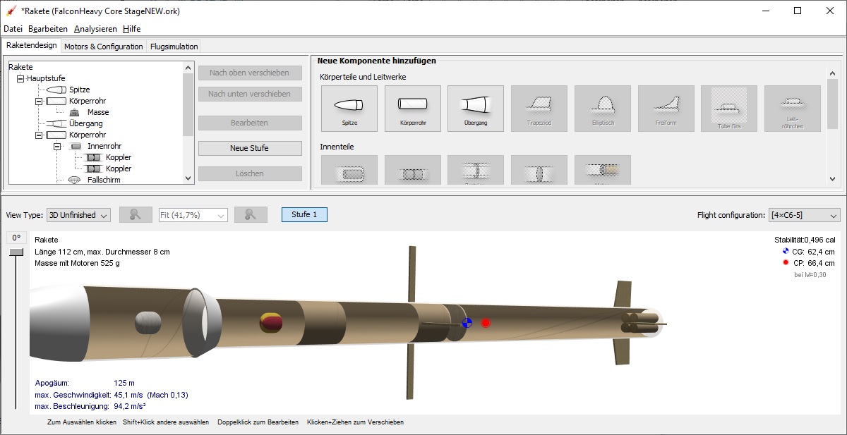Collapse the first Körperrohr tree node
Screen dimensions: 847x435
tap(39, 101)
